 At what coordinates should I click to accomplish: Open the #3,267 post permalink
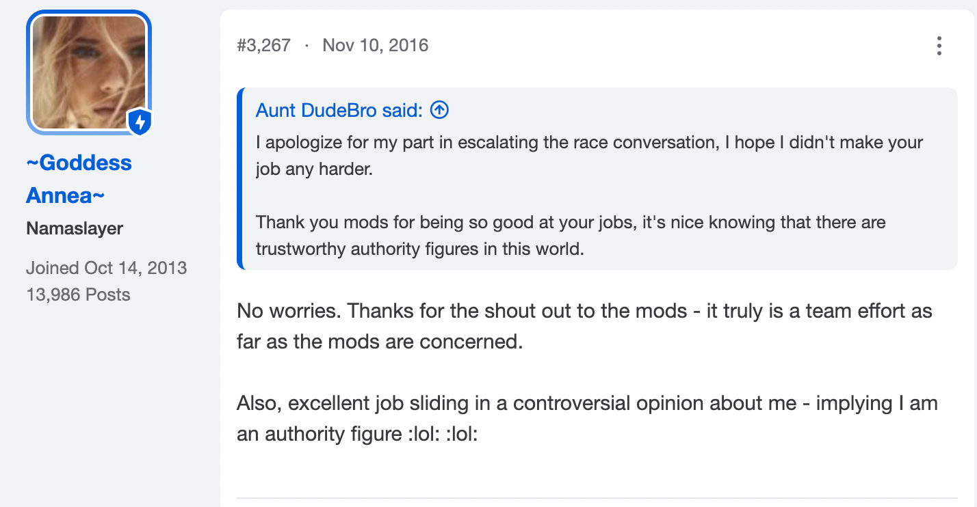point(264,46)
